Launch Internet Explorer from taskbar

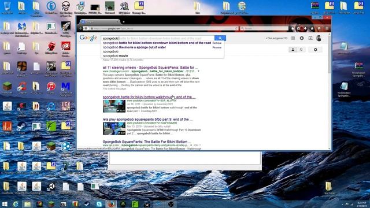point(16,204)
